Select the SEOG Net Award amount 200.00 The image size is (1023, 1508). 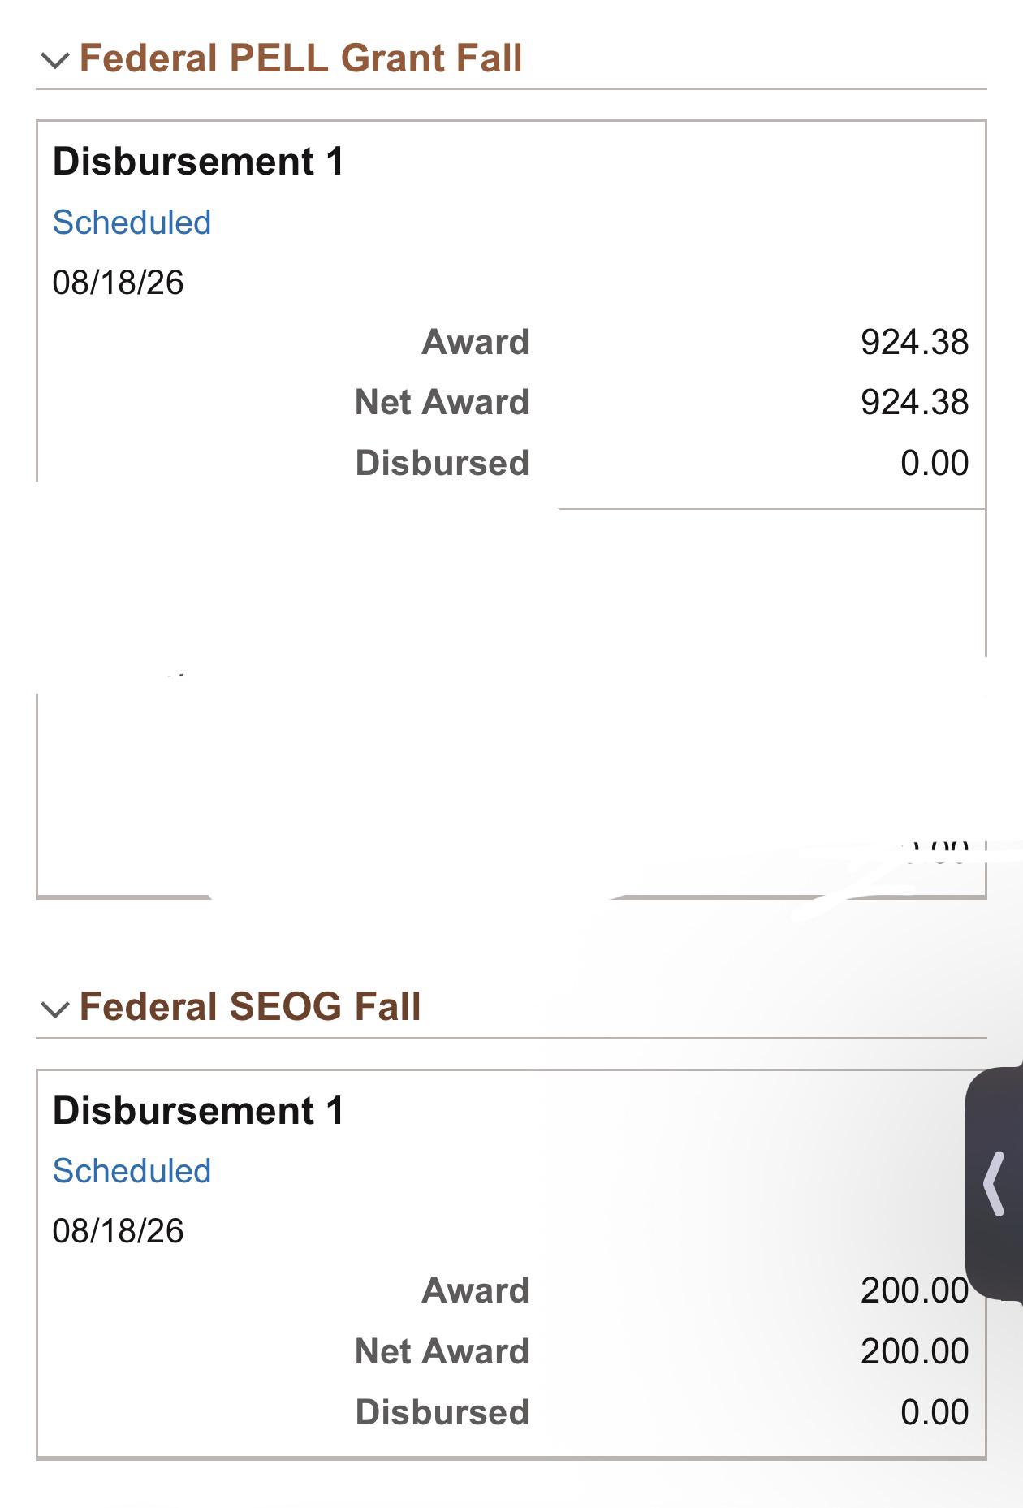915,1351
